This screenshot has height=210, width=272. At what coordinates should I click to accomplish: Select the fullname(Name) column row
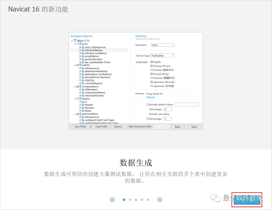99,50
